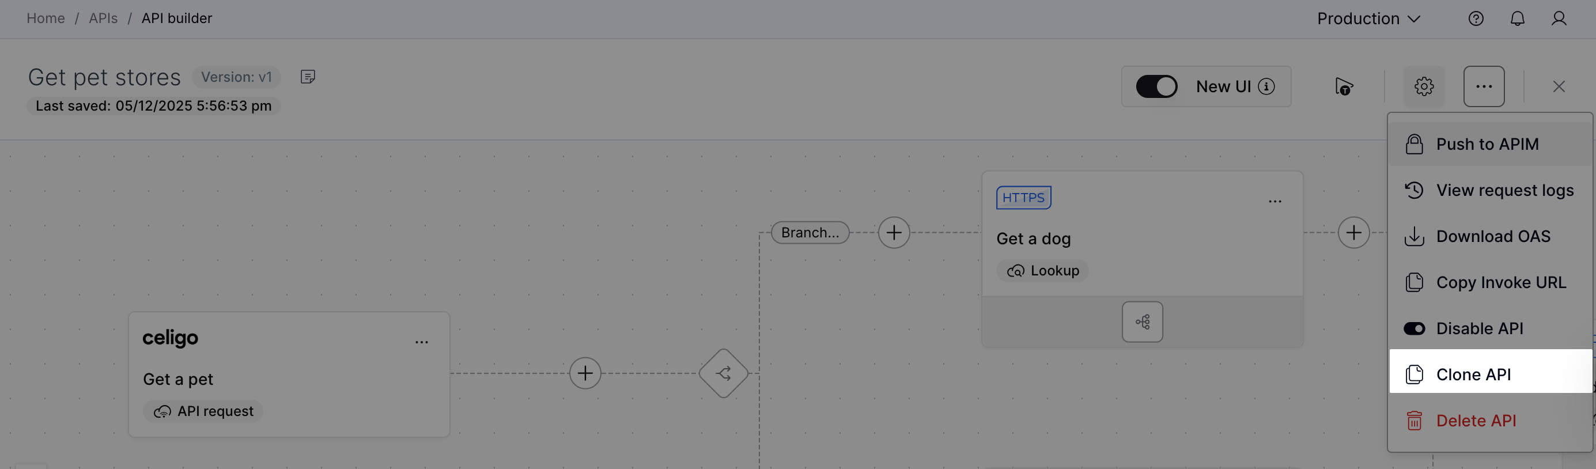Open the user account profile icon
Screen dimensions: 1596x469
1559,18
